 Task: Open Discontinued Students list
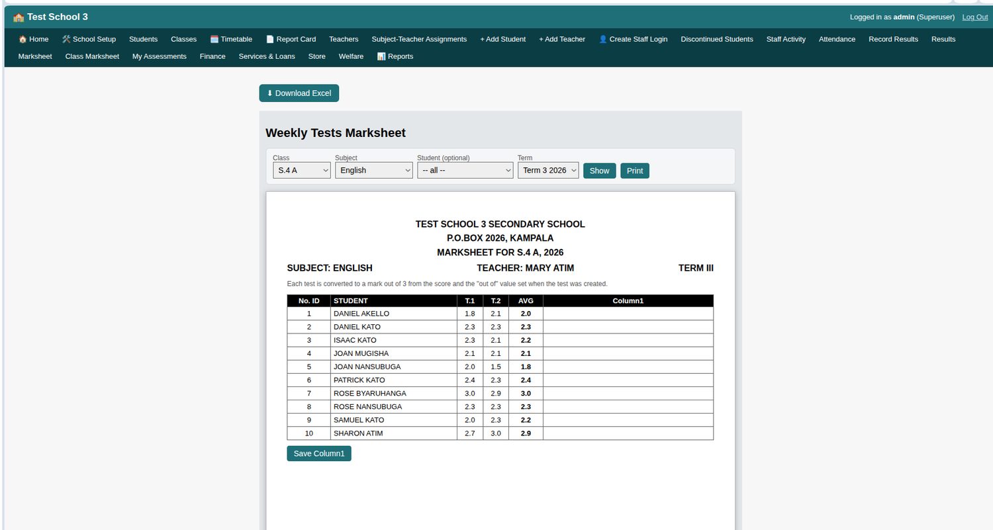717,39
